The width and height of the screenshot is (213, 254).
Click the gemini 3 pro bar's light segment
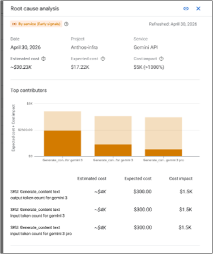163,134
